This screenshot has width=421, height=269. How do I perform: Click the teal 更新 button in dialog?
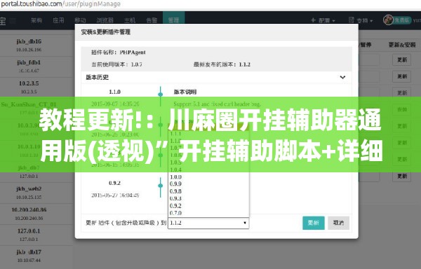pyautogui.click(x=314, y=223)
